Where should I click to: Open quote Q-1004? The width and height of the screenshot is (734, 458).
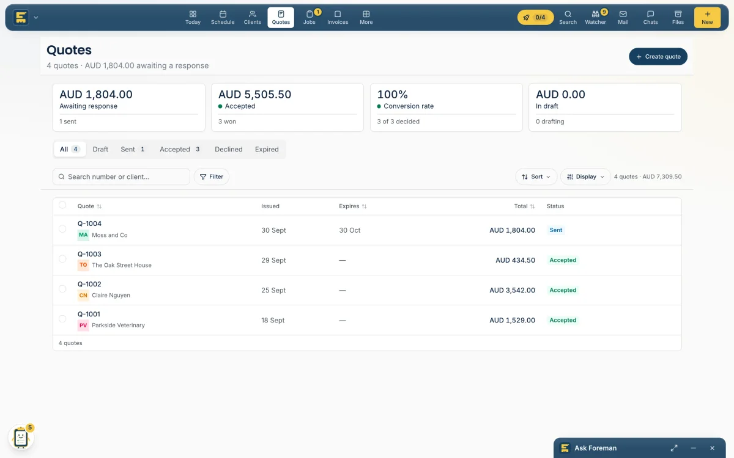pyautogui.click(x=89, y=224)
